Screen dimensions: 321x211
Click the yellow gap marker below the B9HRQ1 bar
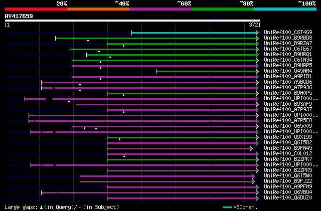tap(110, 57)
